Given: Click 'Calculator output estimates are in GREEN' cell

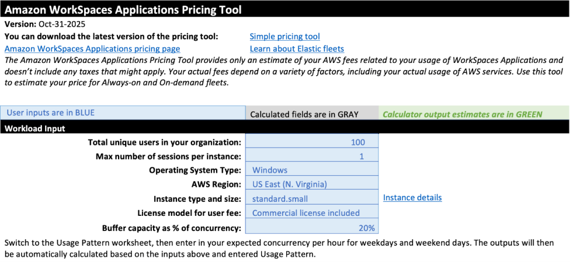Looking at the screenshot, I should point(474,113).
